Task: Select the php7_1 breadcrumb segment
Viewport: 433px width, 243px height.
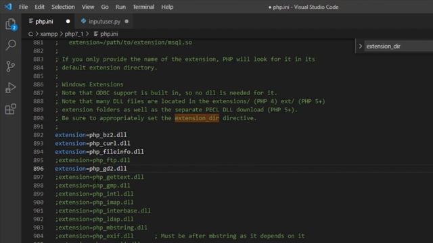Action: (74, 34)
